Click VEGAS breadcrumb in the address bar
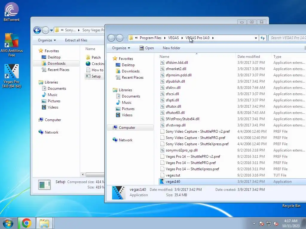This screenshot has height=229, width=306. click(x=174, y=38)
